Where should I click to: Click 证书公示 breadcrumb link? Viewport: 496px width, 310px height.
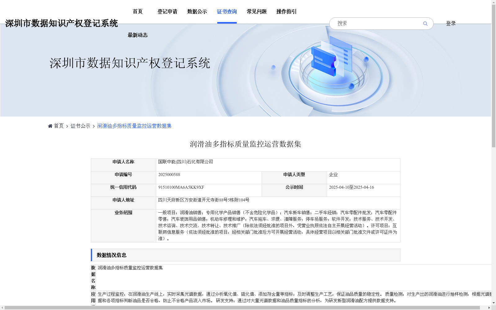80,126
